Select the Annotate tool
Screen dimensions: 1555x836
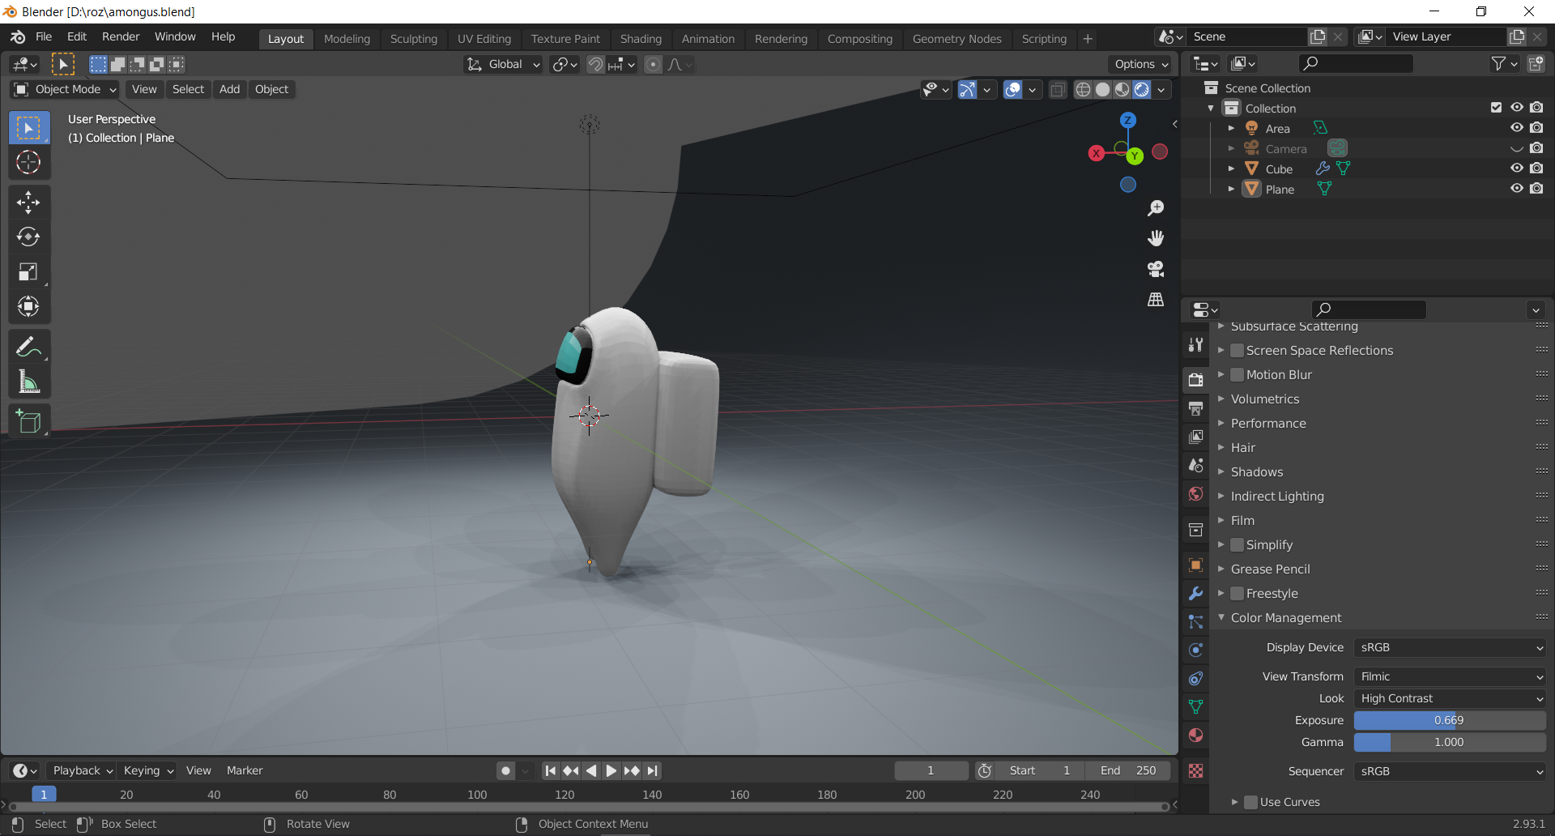28,347
